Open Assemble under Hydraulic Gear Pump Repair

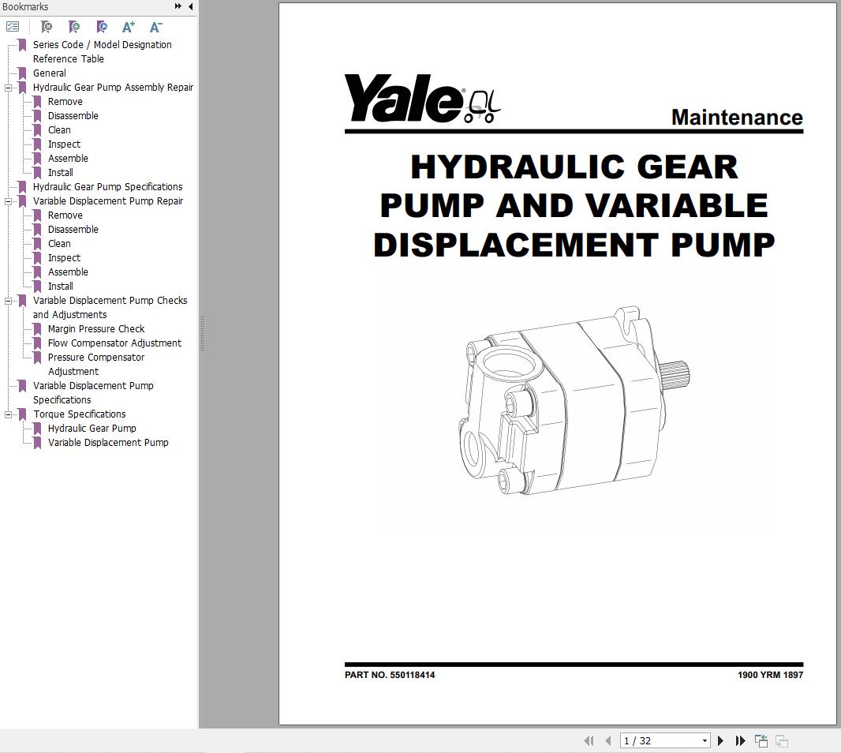[68, 159]
